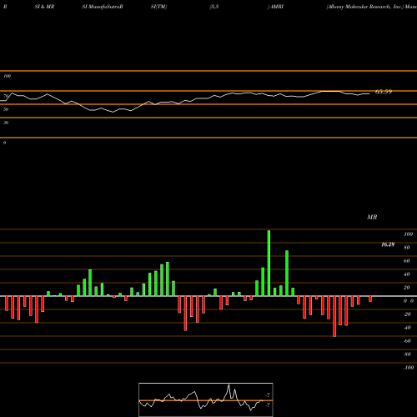Viewport: 417px width, 417px height.
Task: Click the '30' label on RSI axis
Action: pos(6,123)
